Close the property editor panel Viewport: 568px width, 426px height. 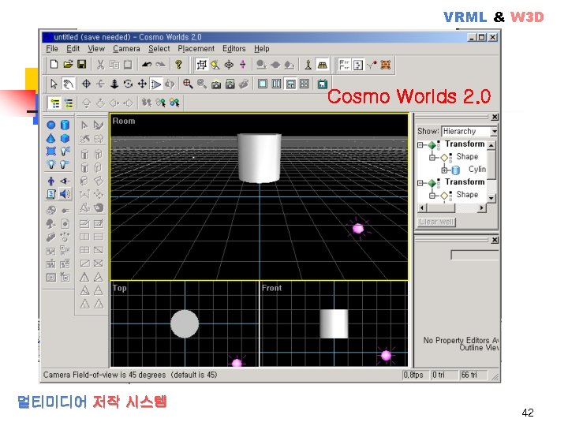pyautogui.click(x=495, y=240)
